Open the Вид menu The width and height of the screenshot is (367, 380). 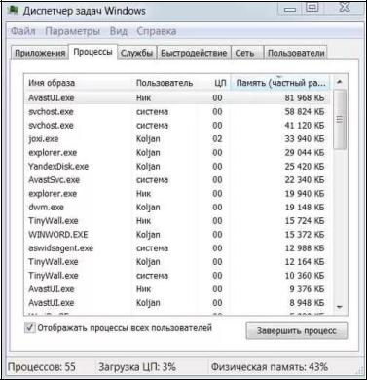(119, 31)
